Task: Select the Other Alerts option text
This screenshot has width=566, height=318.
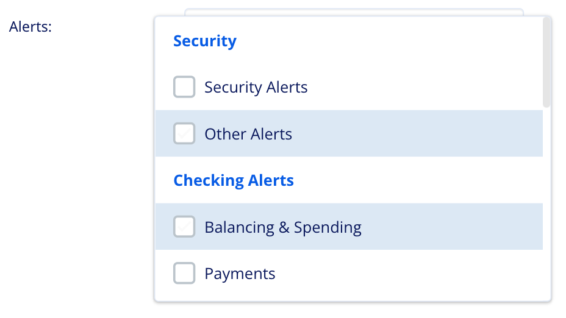Action: [248, 134]
